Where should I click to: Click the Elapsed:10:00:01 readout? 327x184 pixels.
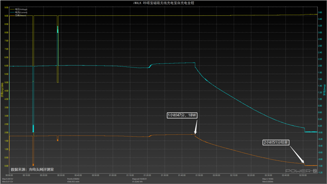pos(140,179)
